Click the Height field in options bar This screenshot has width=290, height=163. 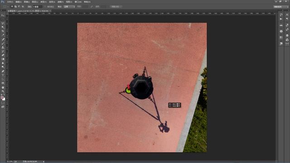click(x=103, y=6)
